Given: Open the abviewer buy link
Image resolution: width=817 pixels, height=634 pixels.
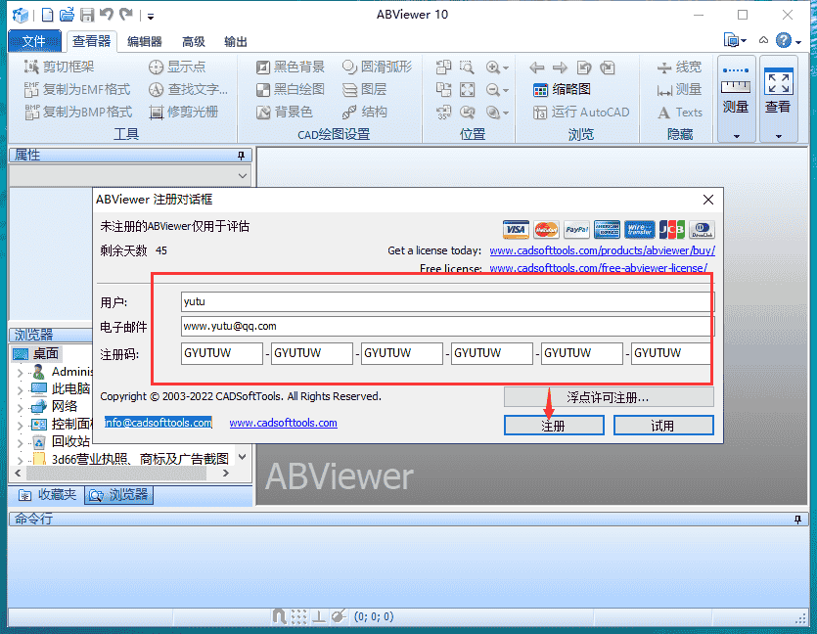Looking at the screenshot, I should click(603, 250).
